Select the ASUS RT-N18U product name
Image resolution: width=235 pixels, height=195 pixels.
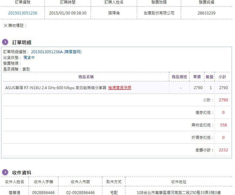(56, 88)
